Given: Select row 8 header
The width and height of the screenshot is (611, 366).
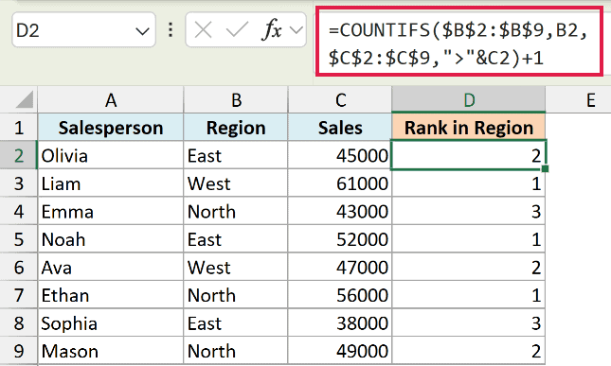Looking at the screenshot, I should point(19,322).
